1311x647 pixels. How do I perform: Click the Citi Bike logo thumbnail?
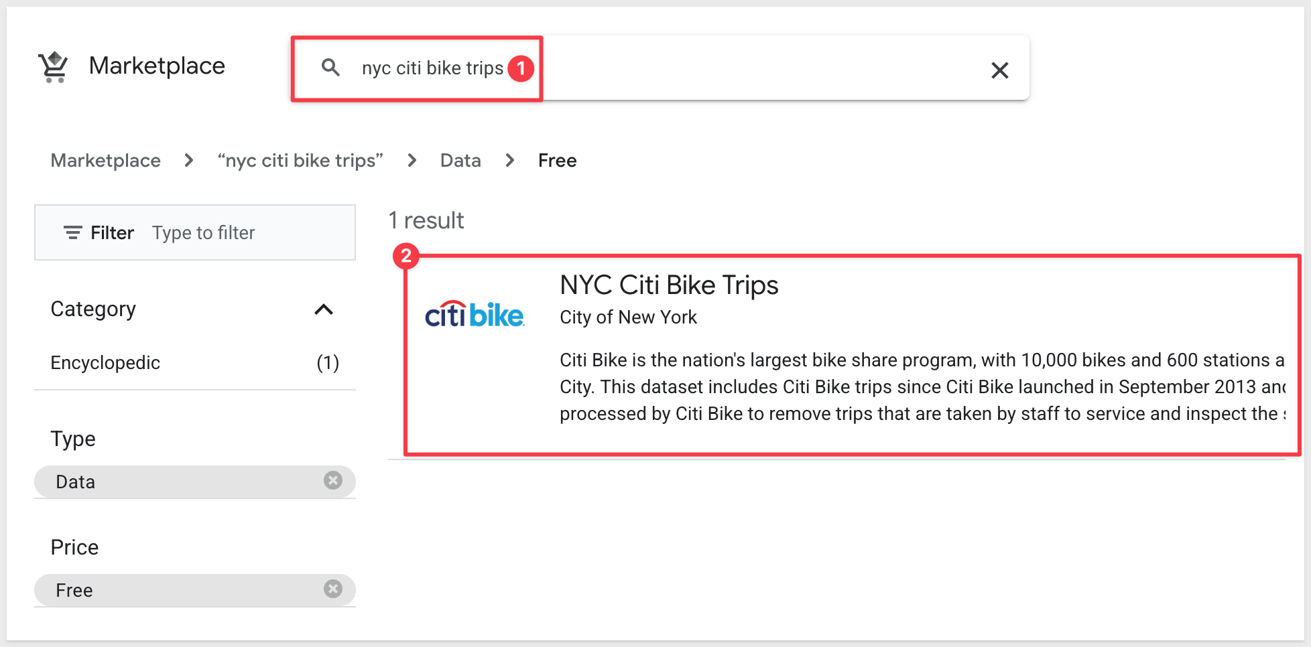[x=475, y=315]
